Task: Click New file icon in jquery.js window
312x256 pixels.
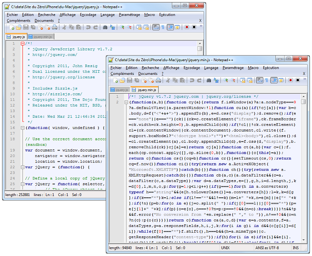Action: pos(12,27)
